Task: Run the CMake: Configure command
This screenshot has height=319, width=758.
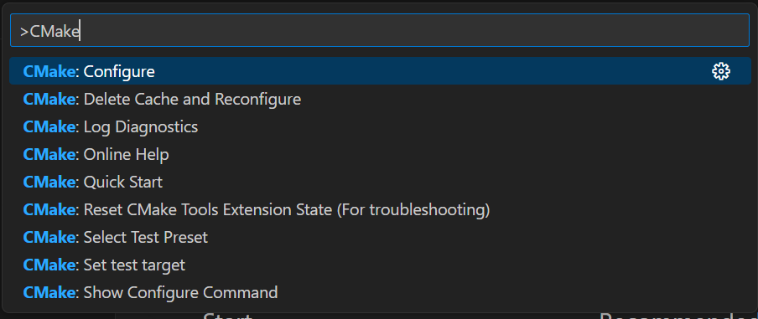Action: (x=380, y=71)
